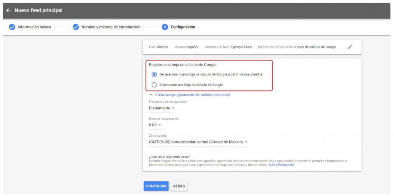Viewport: 394px width, 196px height.
Task: Click Nombre del feed: Ejemplo Feed text
Action: pos(228,47)
